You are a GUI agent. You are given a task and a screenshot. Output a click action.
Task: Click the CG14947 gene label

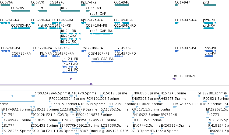pos(182,2)
